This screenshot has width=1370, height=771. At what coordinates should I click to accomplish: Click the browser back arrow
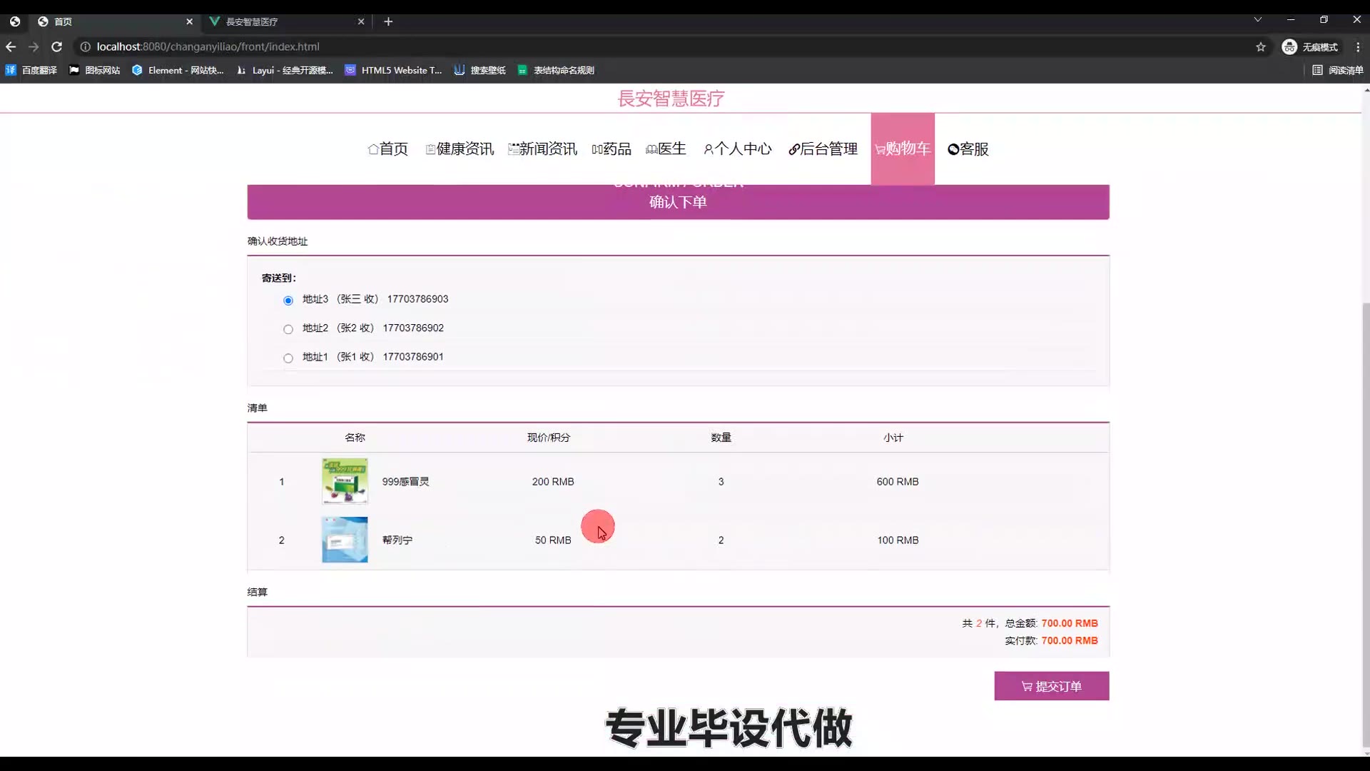click(x=11, y=46)
